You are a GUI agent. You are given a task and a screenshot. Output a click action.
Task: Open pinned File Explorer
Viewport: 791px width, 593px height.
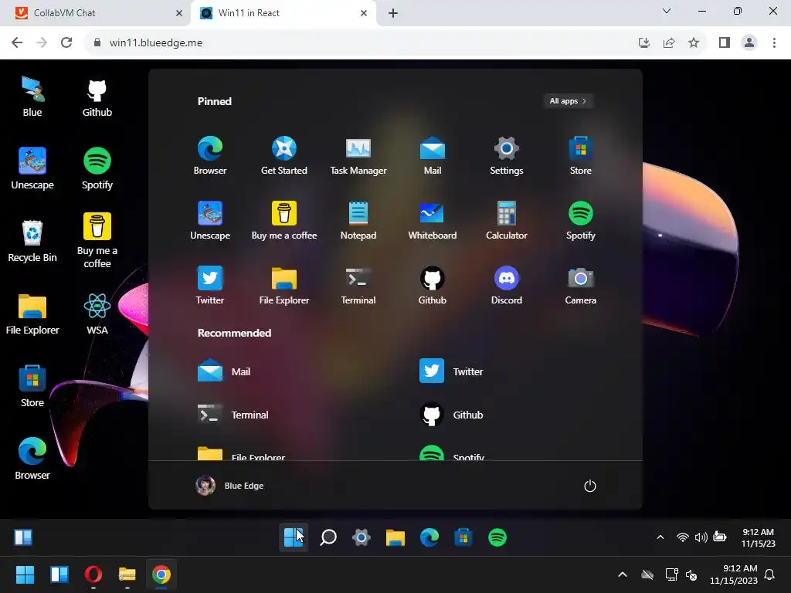coord(284,285)
